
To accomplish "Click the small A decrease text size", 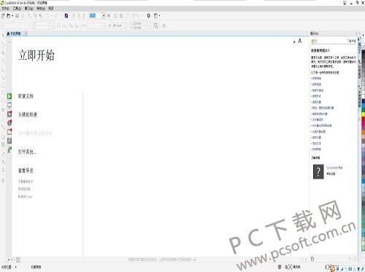I will (x=294, y=42).
